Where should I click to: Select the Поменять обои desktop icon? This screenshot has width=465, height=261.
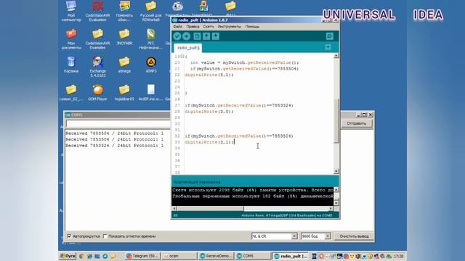124,12
